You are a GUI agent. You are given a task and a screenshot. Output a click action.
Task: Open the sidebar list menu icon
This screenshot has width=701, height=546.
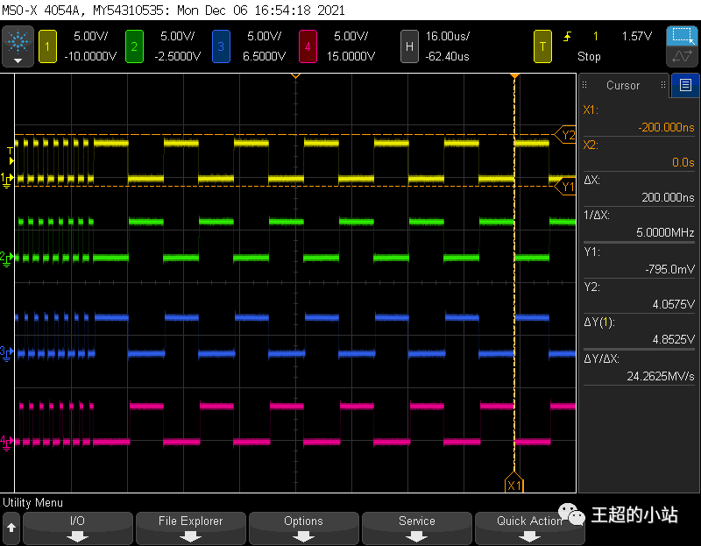[684, 85]
